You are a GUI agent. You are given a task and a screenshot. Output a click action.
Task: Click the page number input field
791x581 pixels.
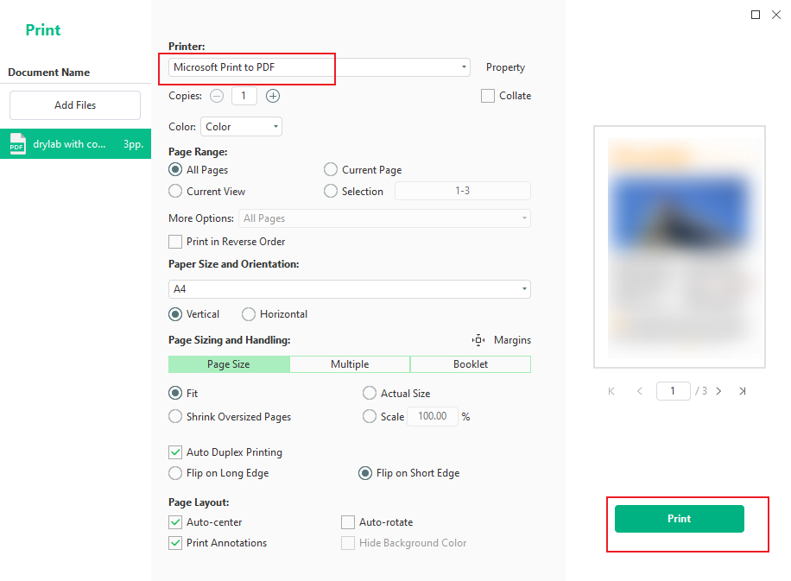673,391
